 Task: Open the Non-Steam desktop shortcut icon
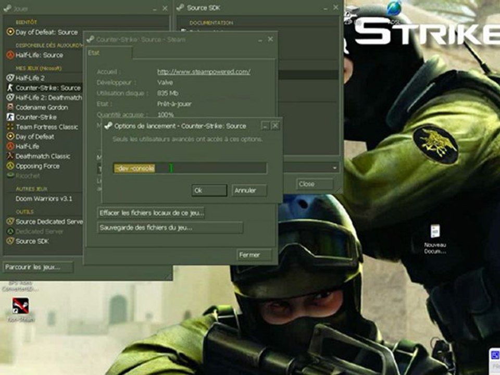pyautogui.click(x=21, y=306)
